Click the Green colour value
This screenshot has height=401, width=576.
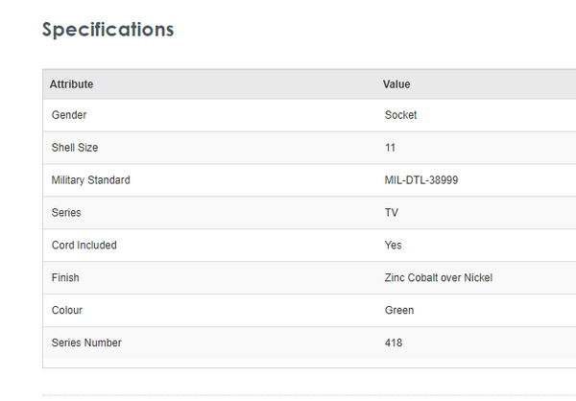pyautogui.click(x=399, y=311)
